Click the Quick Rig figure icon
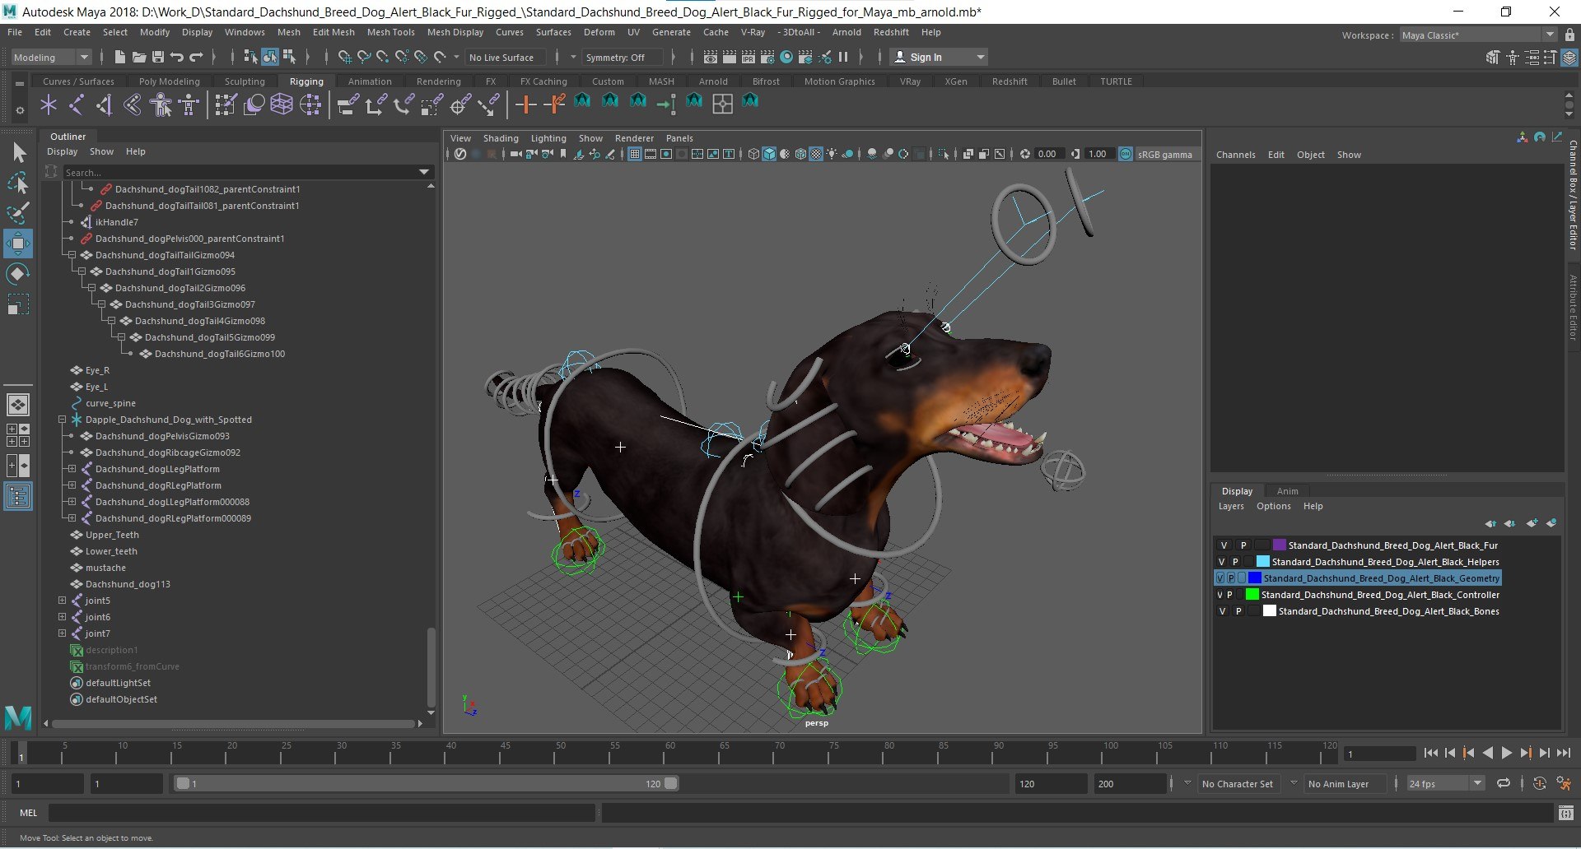1581x849 pixels. 161,104
